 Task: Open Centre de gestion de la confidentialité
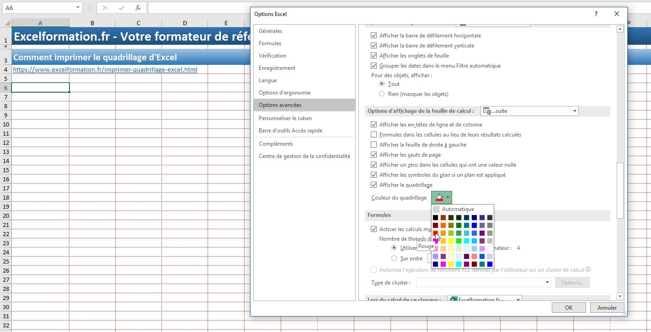tap(304, 156)
